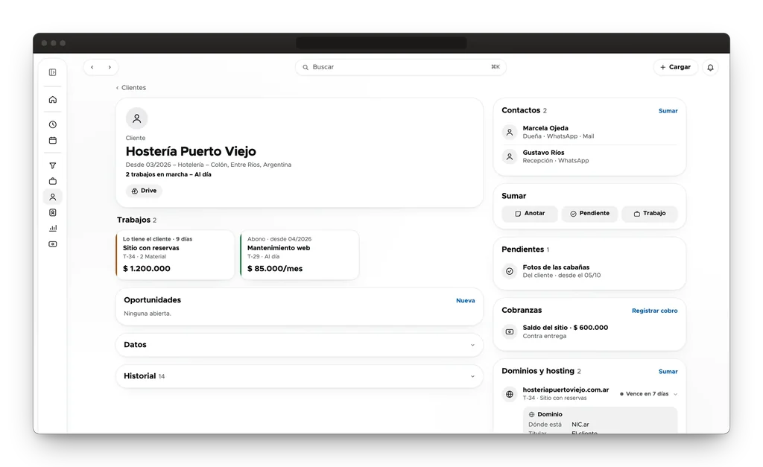Image resolution: width=763 pixels, height=467 pixels.
Task: Open the clock icon in sidebar
Action: (53, 124)
